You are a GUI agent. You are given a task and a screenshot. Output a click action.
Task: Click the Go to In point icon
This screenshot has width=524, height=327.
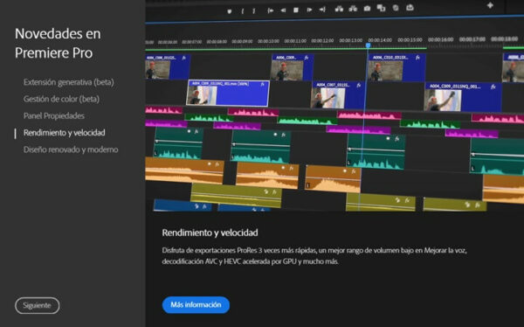point(271,10)
